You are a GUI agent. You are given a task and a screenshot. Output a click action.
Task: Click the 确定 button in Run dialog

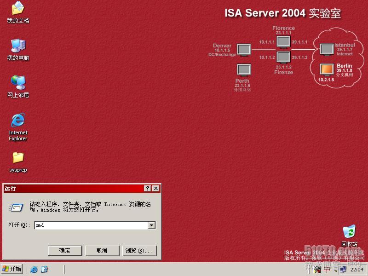coord(65,251)
